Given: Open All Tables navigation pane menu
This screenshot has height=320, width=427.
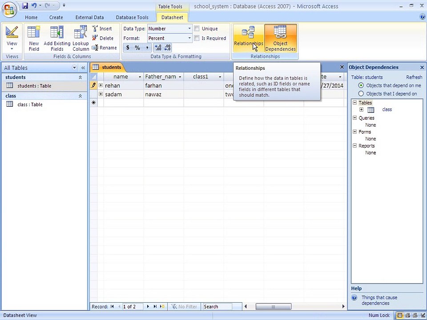Looking at the screenshot, I should [74, 68].
